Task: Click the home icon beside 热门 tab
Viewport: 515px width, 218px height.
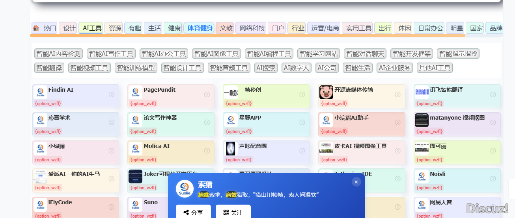Action: (x=36, y=28)
